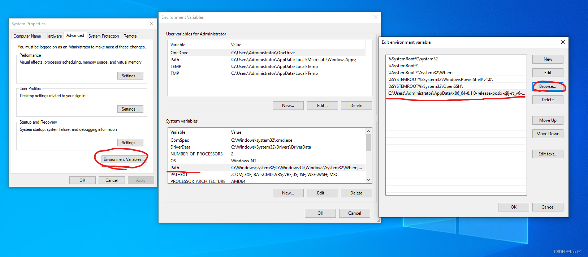Screen dimensions: 588x257
Task: Click New in Edit environment variable
Action: pos(548,59)
